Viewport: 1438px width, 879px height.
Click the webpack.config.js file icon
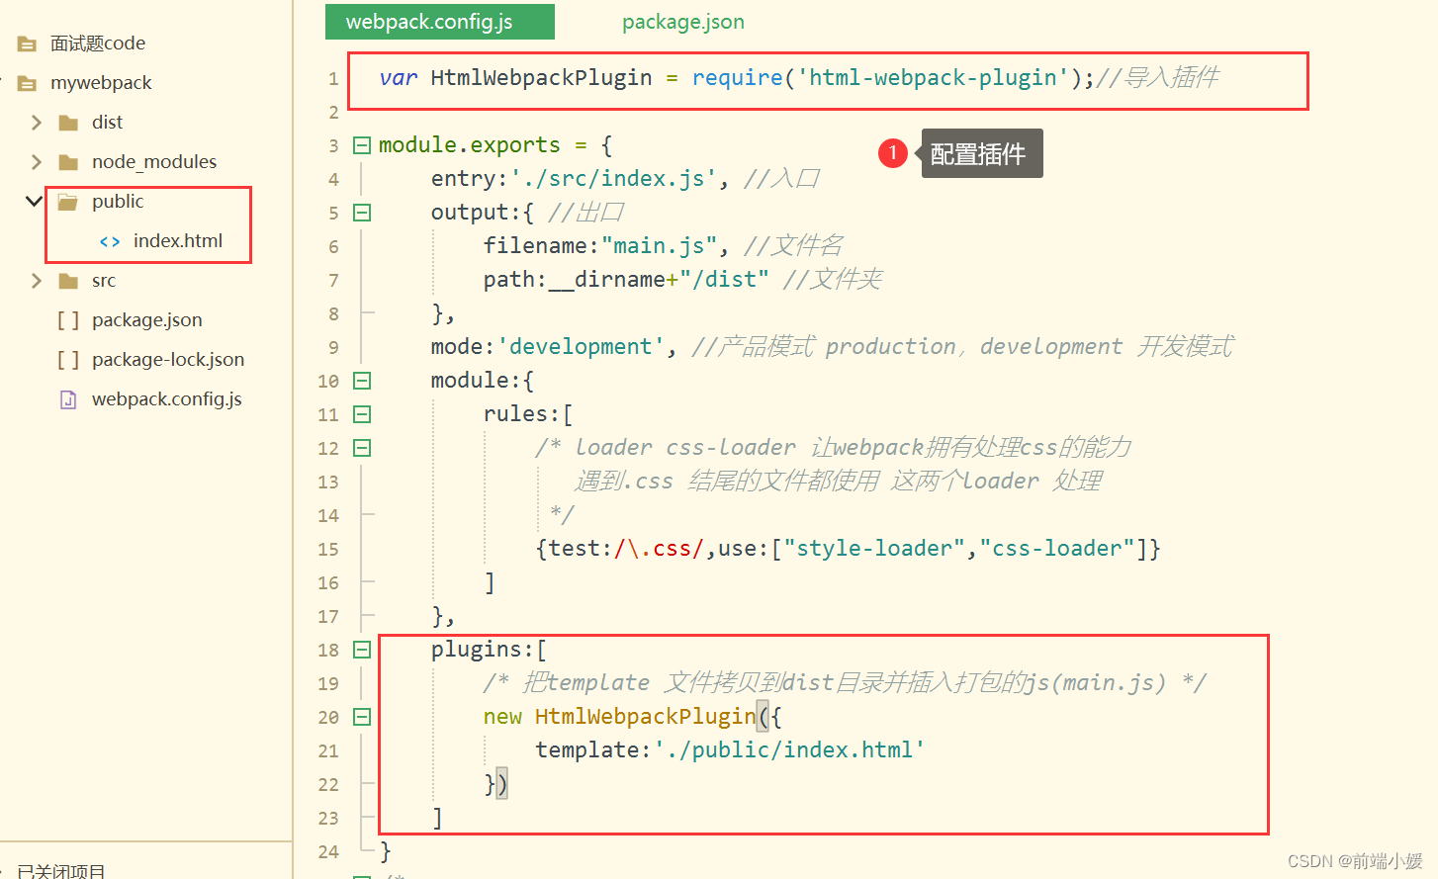(68, 399)
